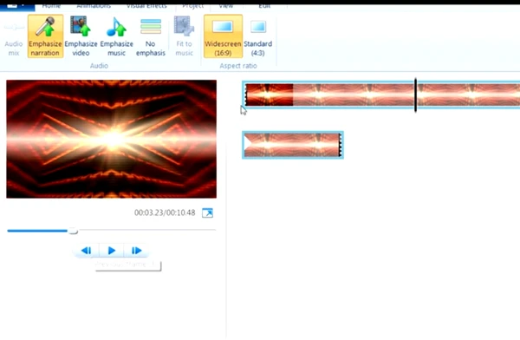Switch to the Animations tab
This screenshot has height=340, width=520.
(94, 6)
